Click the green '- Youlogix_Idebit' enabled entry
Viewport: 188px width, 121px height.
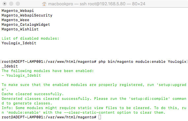21,75
